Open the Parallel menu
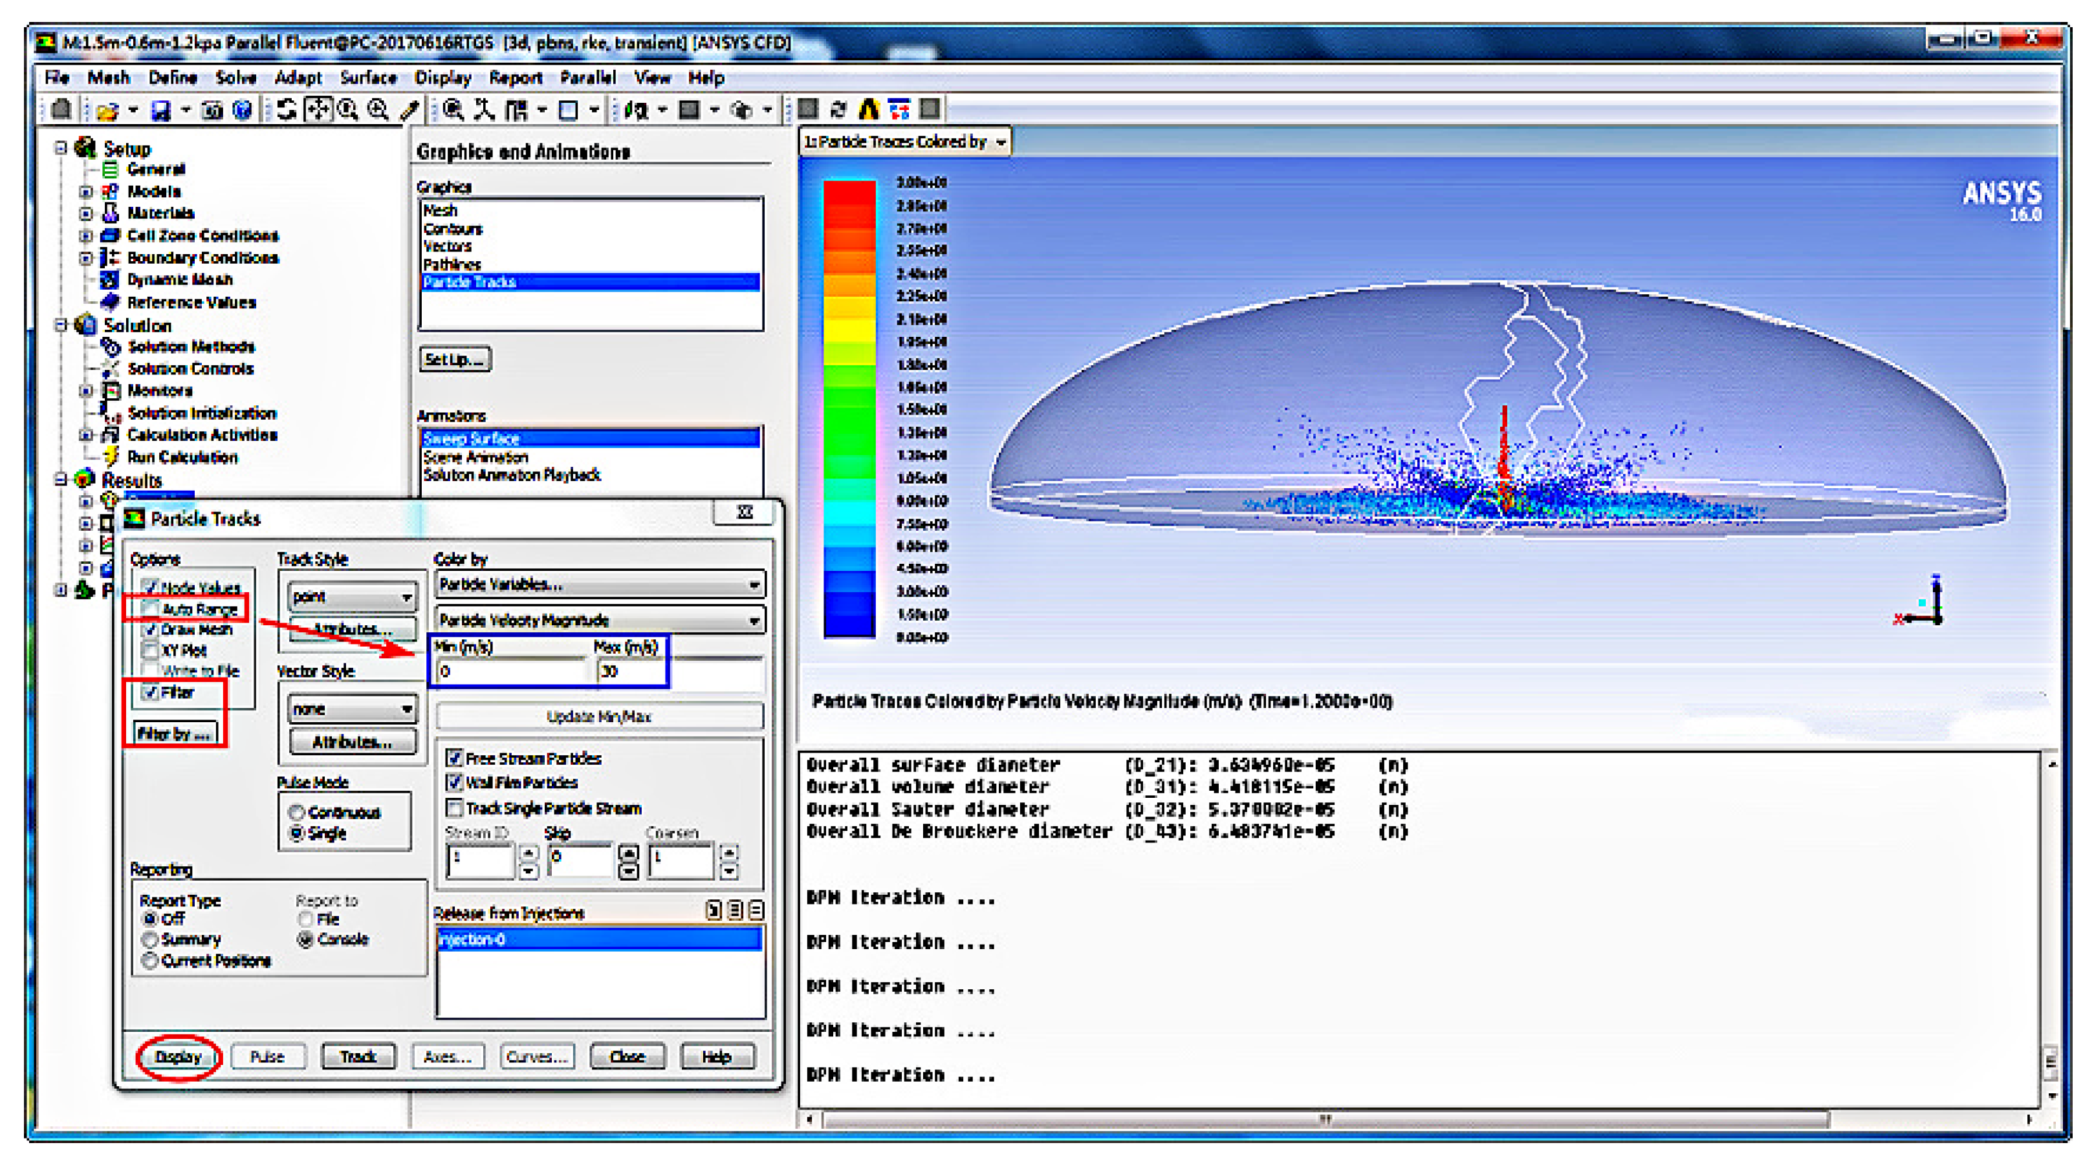This screenshot has width=2094, height=1167. [x=588, y=78]
